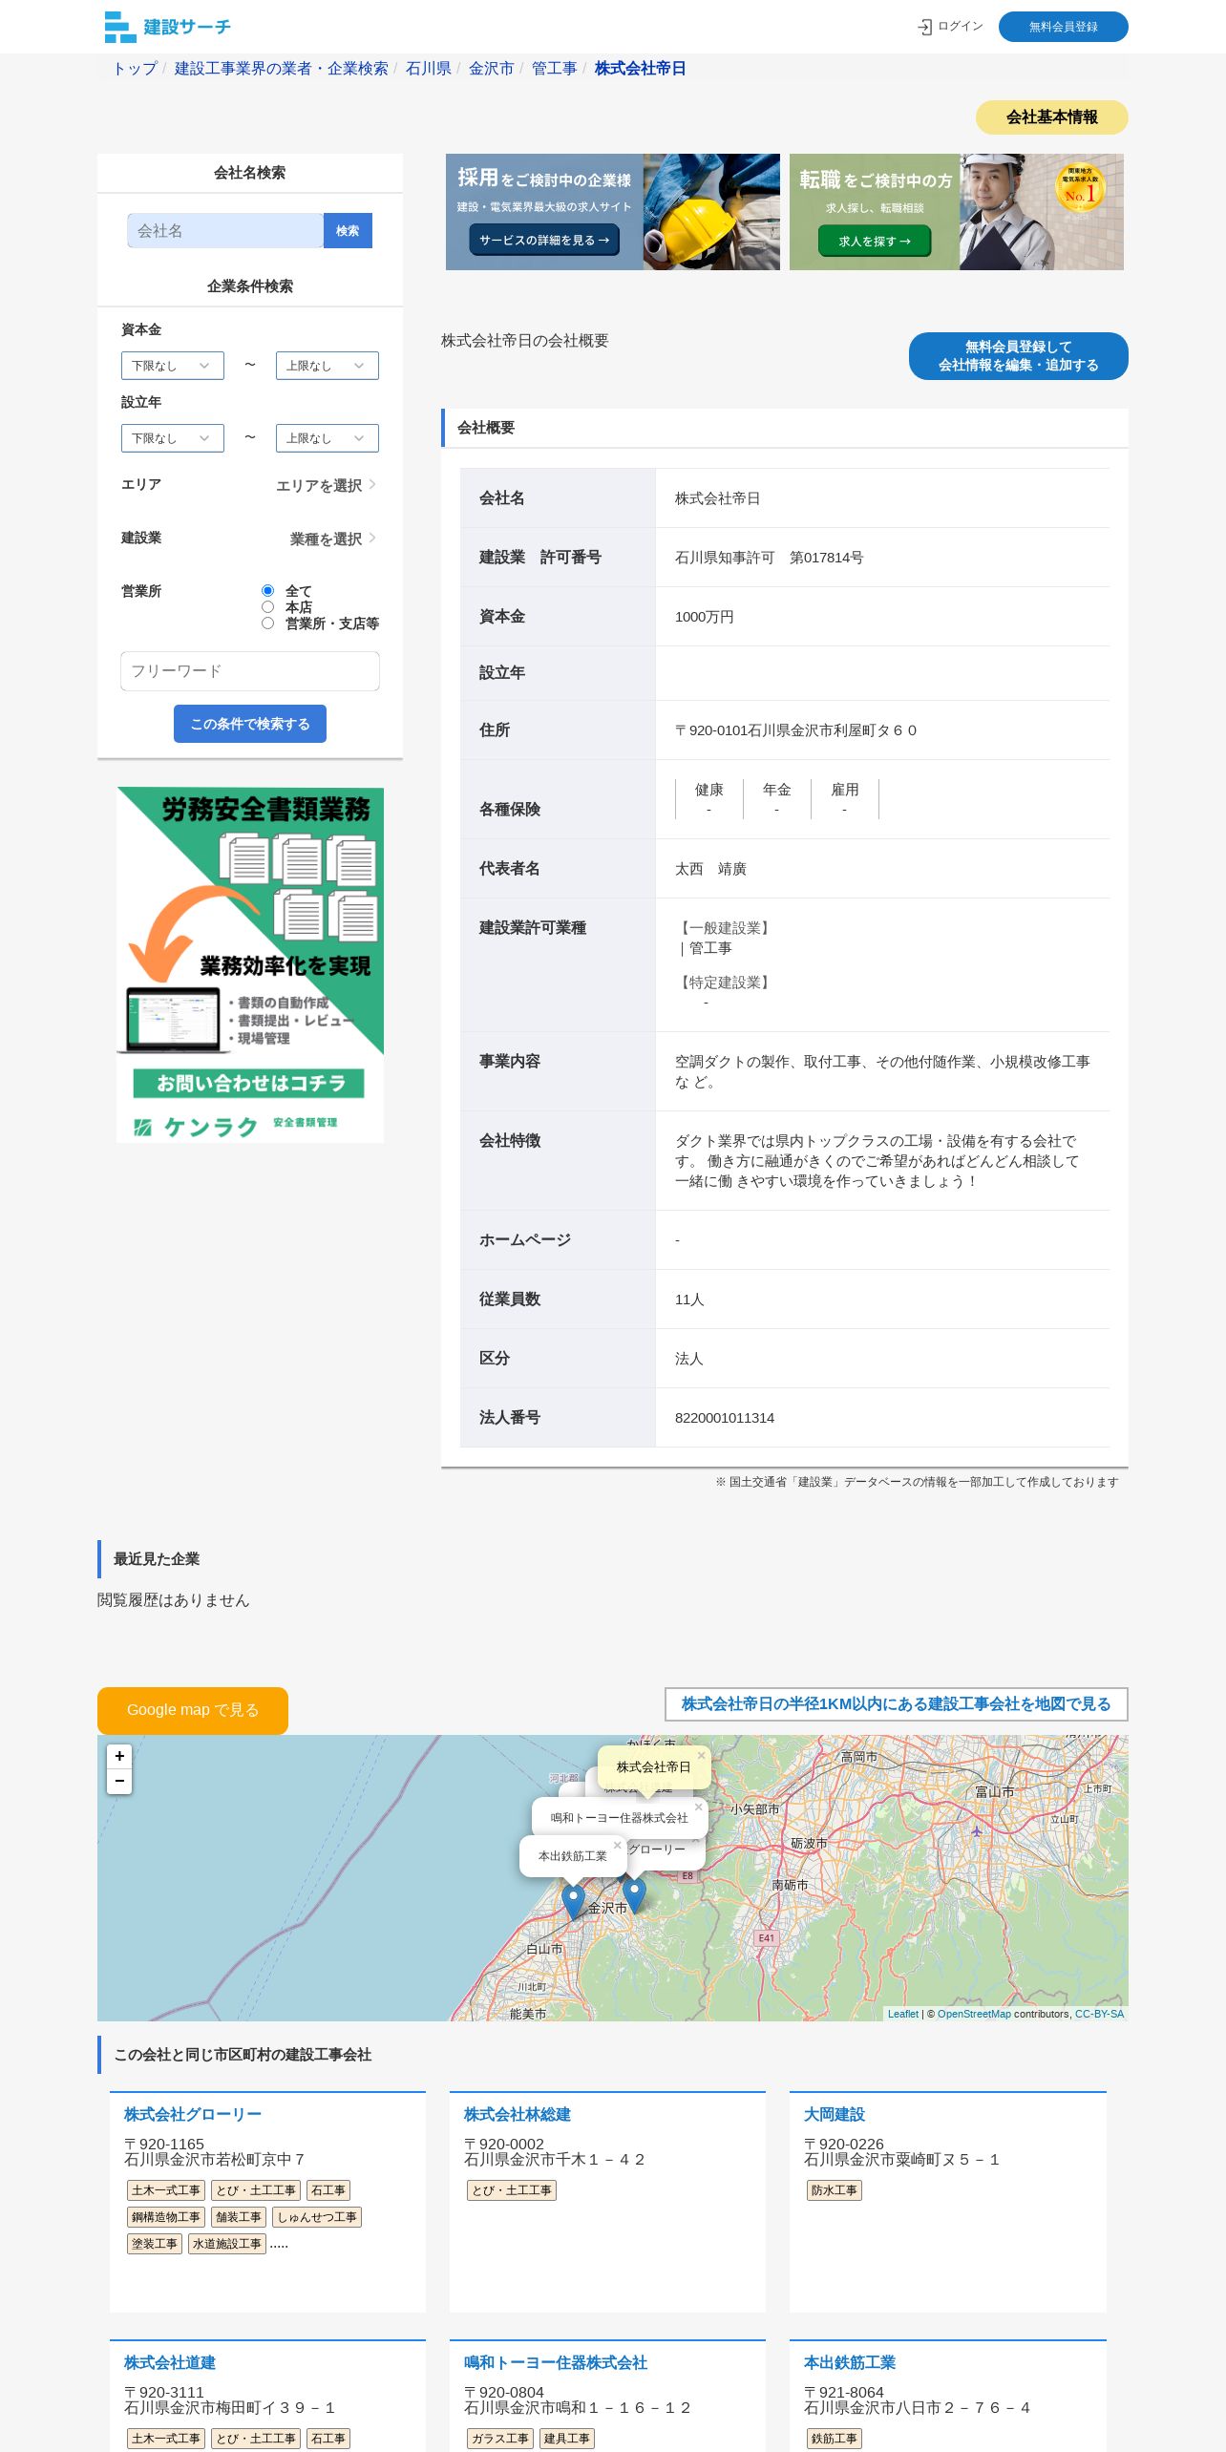Open Google map で見る button

coord(193,1710)
